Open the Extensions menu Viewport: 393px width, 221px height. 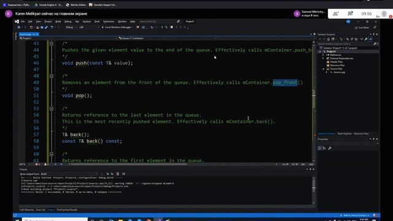pos(109,21)
